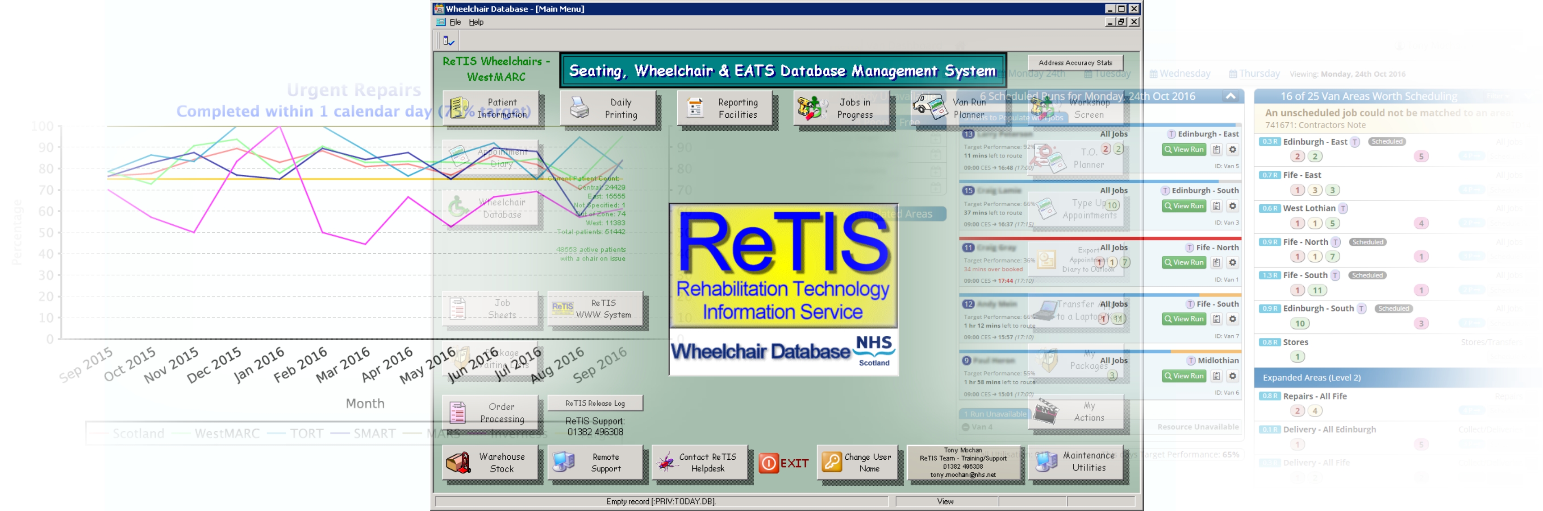Contact ReTIS Helpdesk via bug icon button
The width and height of the screenshot is (1543, 511).
point(700,462)
